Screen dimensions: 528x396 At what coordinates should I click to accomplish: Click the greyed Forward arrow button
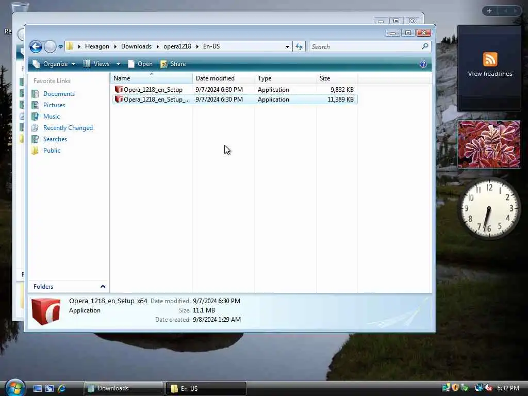[50, 46]
